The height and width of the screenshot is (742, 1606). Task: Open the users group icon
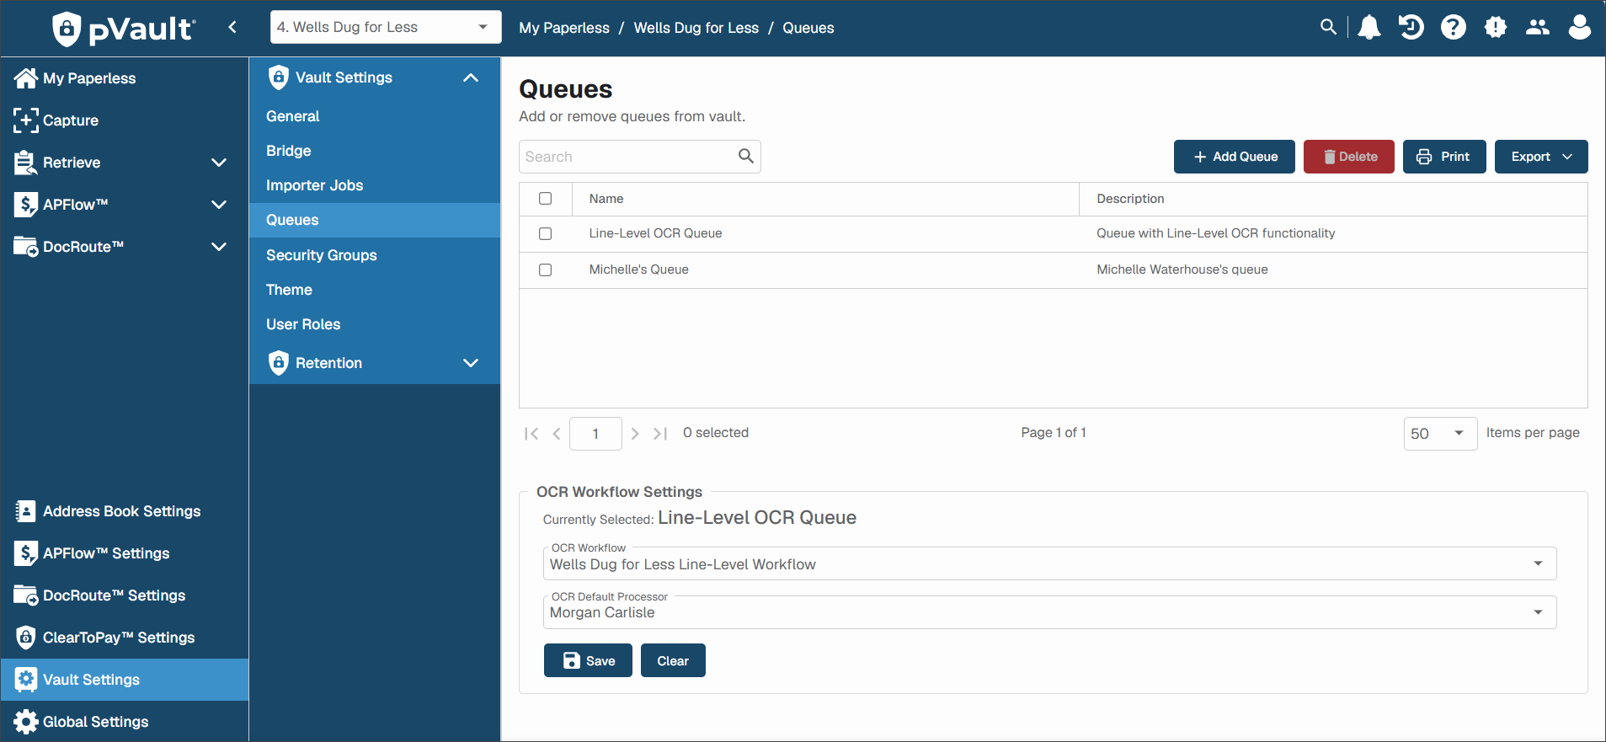tap(1538, 27)
